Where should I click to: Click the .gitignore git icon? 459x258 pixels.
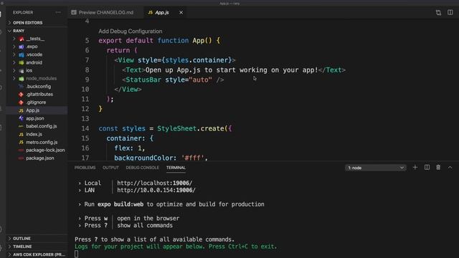[21, 102]
